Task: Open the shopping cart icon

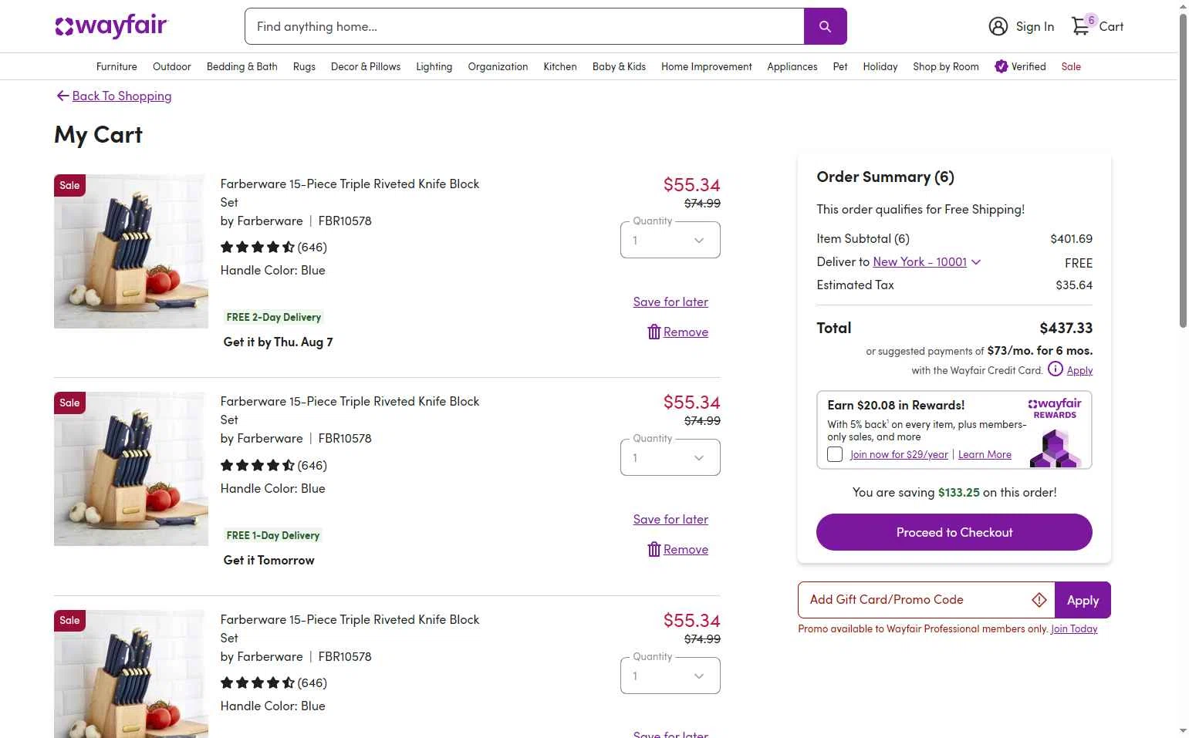Action: pyautogui.click(x=1082, y=26)
